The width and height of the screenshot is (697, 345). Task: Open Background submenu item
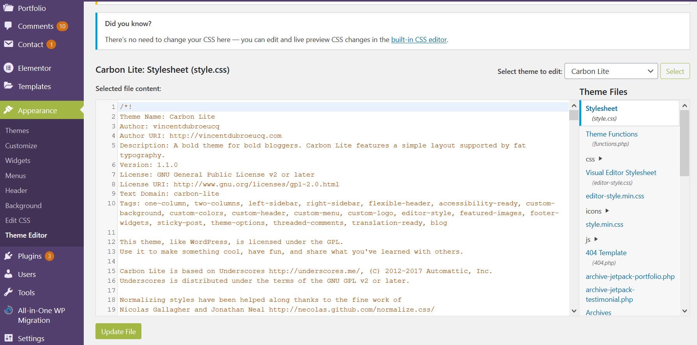coord(23,205)
